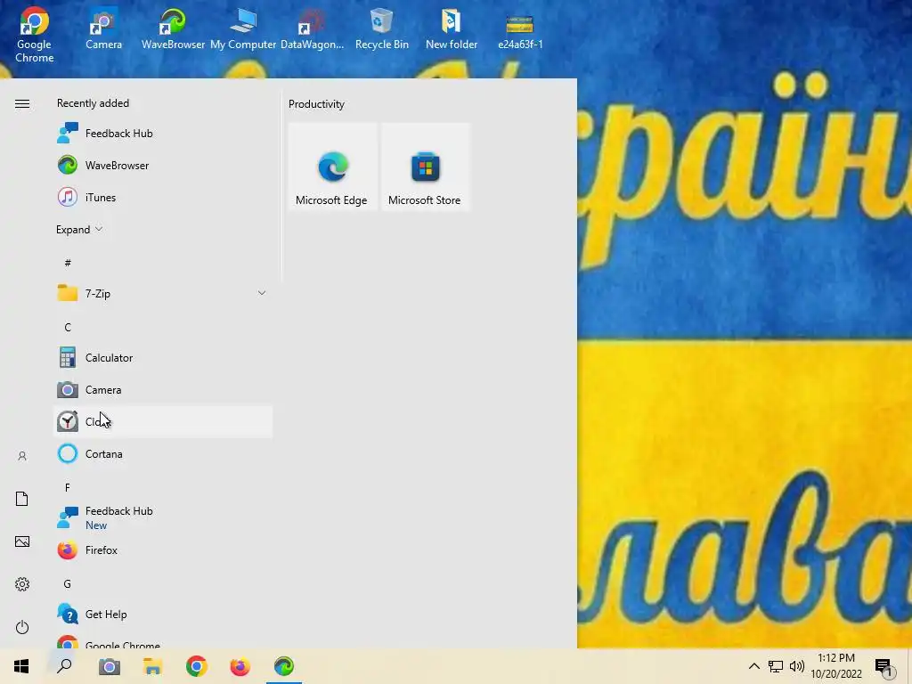Image resolution: width=912 pixels, height=684 pixels.
Task: Open Action Center notifications
Action: click(x=885, y=666)
